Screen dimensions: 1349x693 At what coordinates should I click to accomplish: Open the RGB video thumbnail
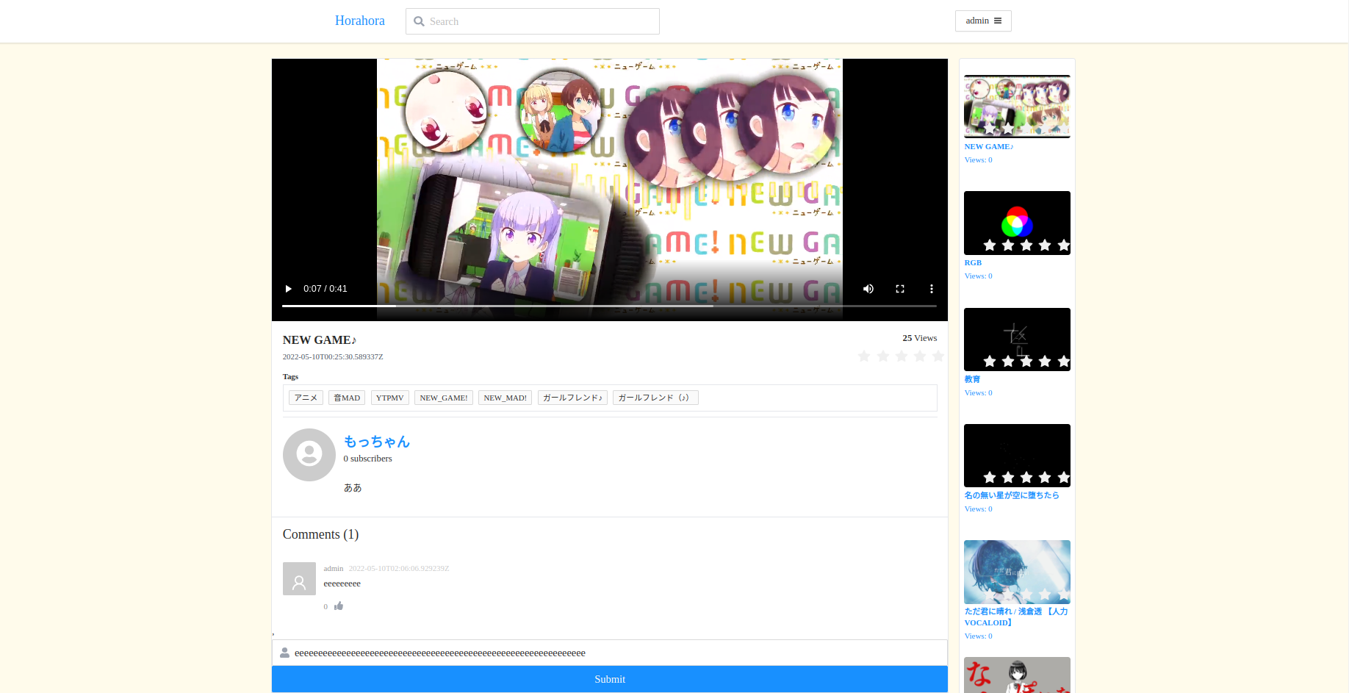1017,223
